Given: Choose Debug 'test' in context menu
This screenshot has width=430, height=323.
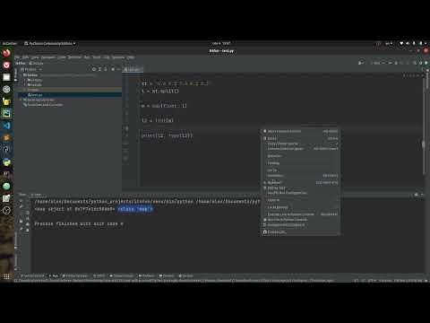Looking at the screenshot, I should [300, 188].
